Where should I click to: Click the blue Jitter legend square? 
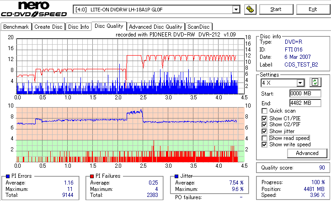pos(176,176)
